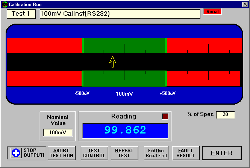This screenshot has width=250, height=168.
Task: Click the +500uV limit label
Action: pyautogui.click(x=167, y=93)
